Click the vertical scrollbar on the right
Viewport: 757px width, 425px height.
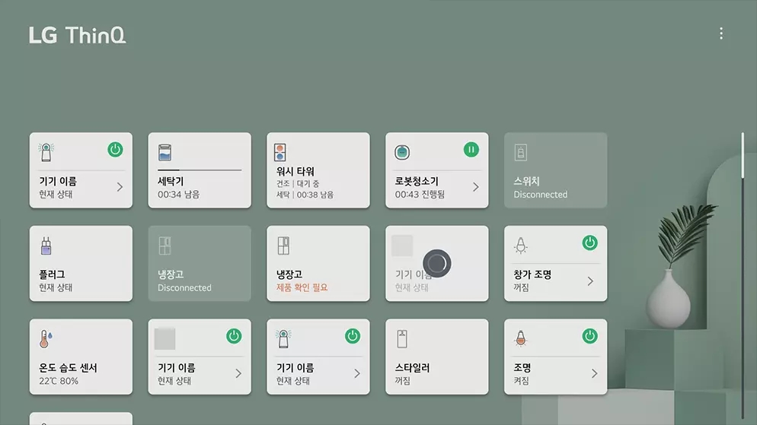tap(743, 156)
